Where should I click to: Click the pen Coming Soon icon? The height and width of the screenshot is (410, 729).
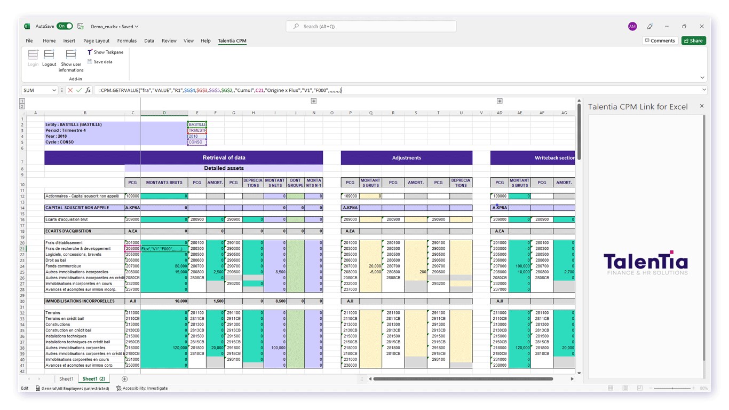point(649,26)
